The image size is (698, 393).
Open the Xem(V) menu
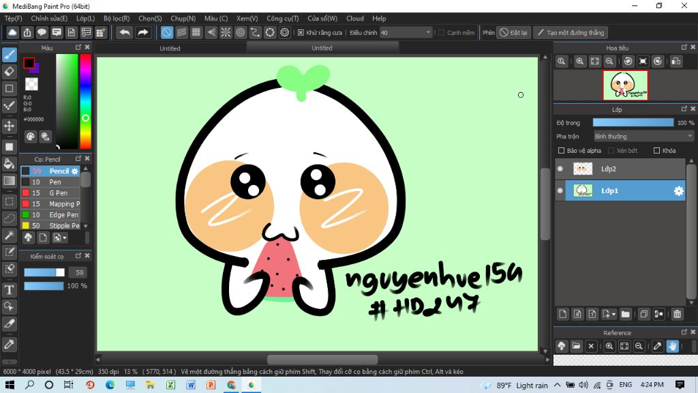(247, 18)
